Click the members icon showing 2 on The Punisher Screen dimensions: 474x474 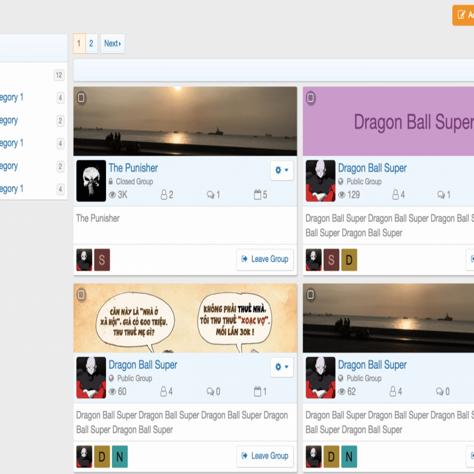click(164, 195)
